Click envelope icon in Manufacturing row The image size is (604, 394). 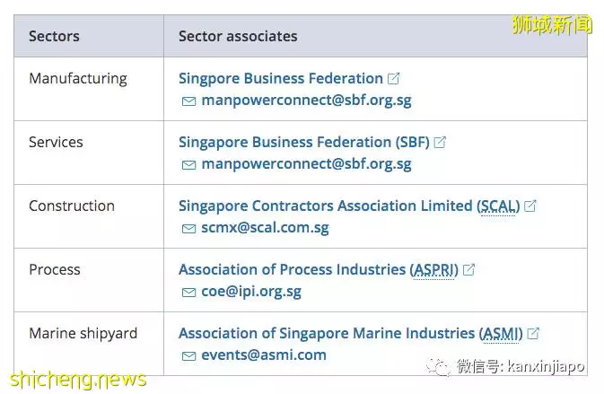coord(188,101)
